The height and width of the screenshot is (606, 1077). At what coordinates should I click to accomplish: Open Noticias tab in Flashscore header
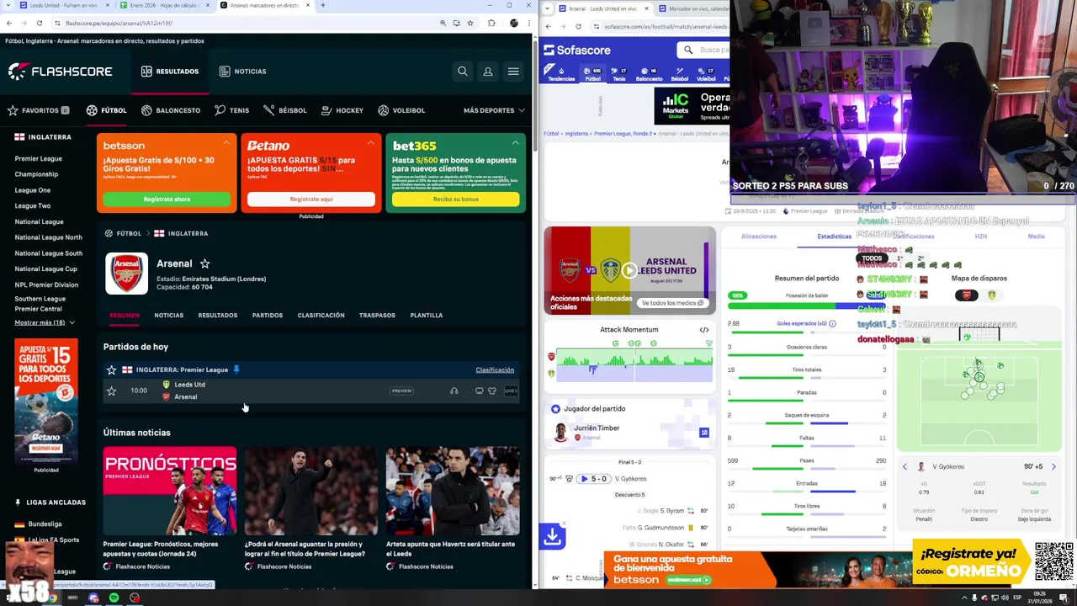tap(242, 72)
